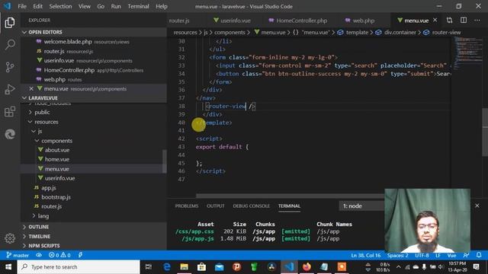Open about.vue in the file tree

[57, 150]
